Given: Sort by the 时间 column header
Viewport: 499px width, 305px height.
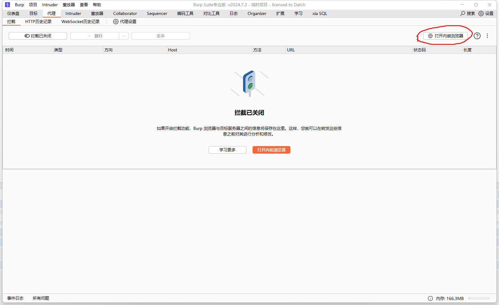Looking at the screenshot, I should click(28, 50).
